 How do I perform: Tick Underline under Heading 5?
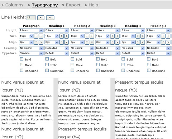click(x=149, y=70)
